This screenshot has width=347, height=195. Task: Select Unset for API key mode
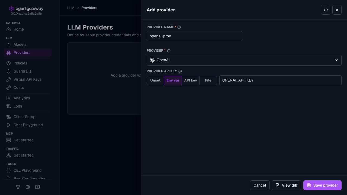coord(155,80)
